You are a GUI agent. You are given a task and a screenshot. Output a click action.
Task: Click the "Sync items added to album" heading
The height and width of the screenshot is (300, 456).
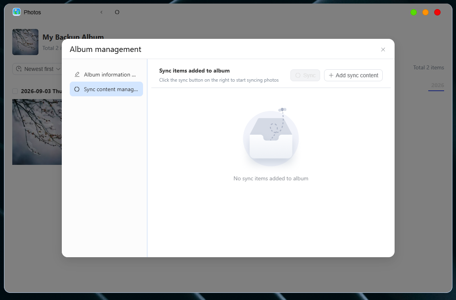click(194, 71)
